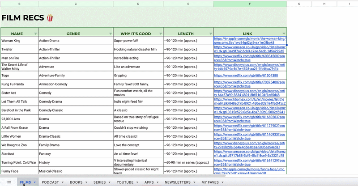Expand BOOKS tab dropdown arrow
The width and height of the screenshot is (358, 186).
click(x=86, y=182)
